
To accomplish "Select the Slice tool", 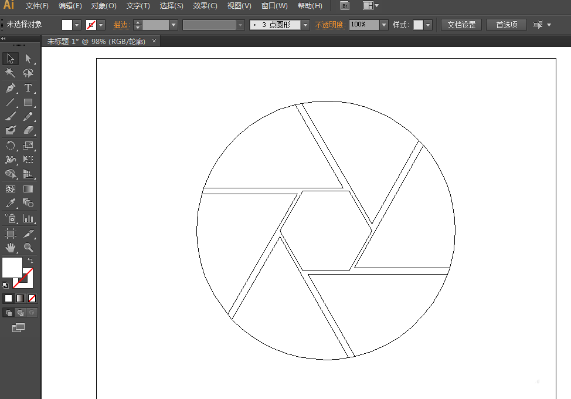I will coord(28,233).
